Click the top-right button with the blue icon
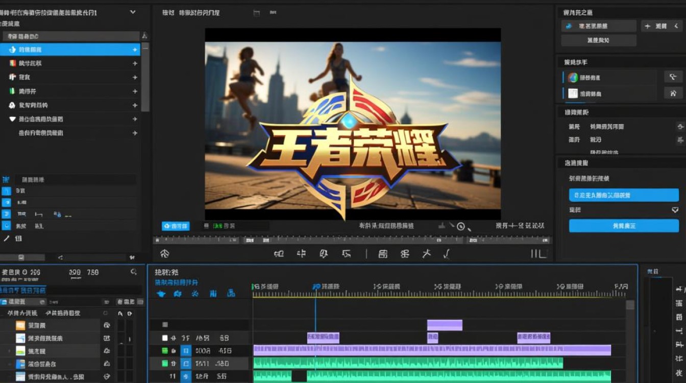This screenshot has height=383, width=686. point(599,26)
